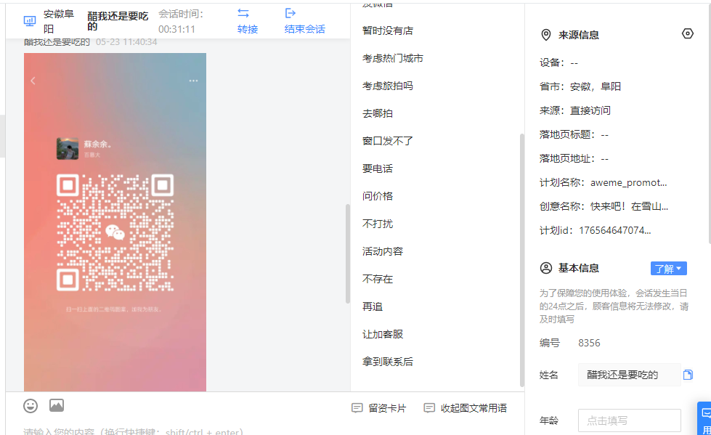Click the three-dots menu in the QR image
This screenshot has height=435, width=711.
193,81
